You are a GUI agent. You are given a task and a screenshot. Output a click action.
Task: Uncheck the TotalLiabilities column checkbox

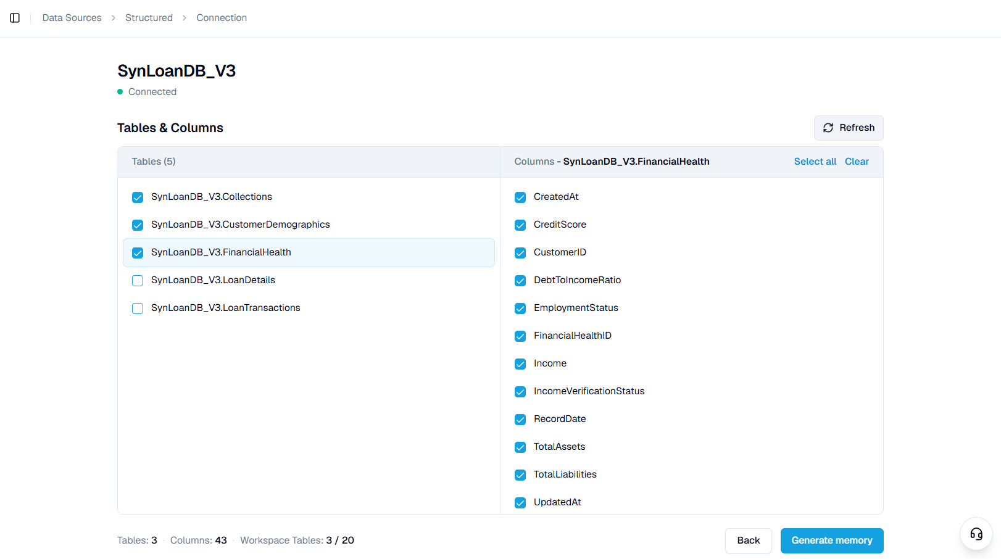pos(520,475)
